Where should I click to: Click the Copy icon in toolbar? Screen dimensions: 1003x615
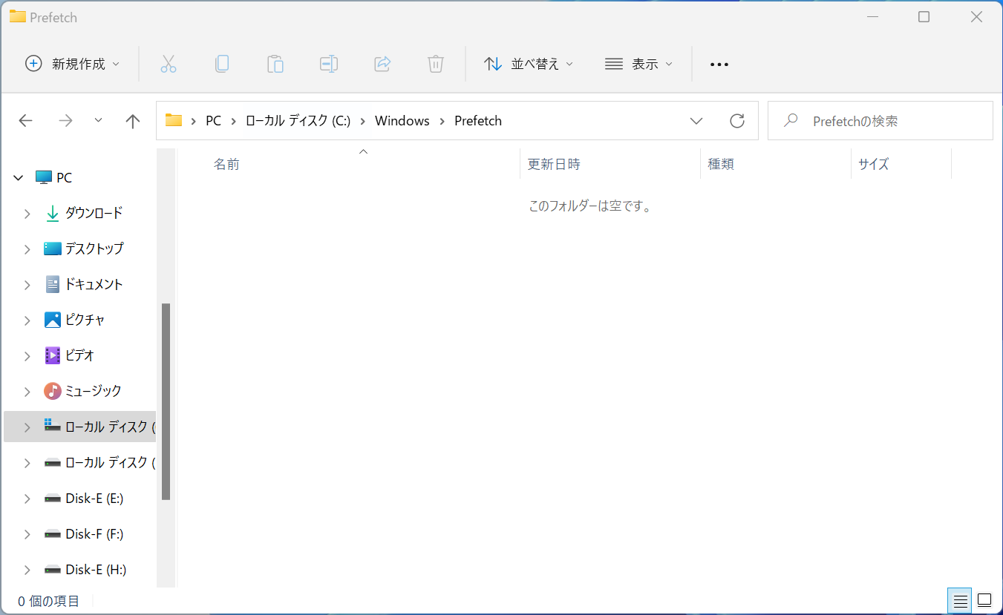click(x=222, y=64)
